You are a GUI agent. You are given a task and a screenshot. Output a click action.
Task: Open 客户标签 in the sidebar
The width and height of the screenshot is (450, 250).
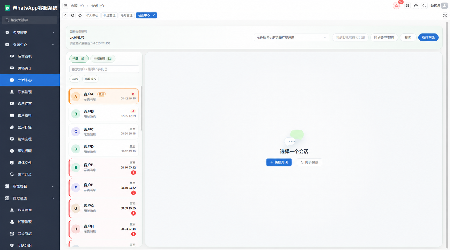coord(30,127)
